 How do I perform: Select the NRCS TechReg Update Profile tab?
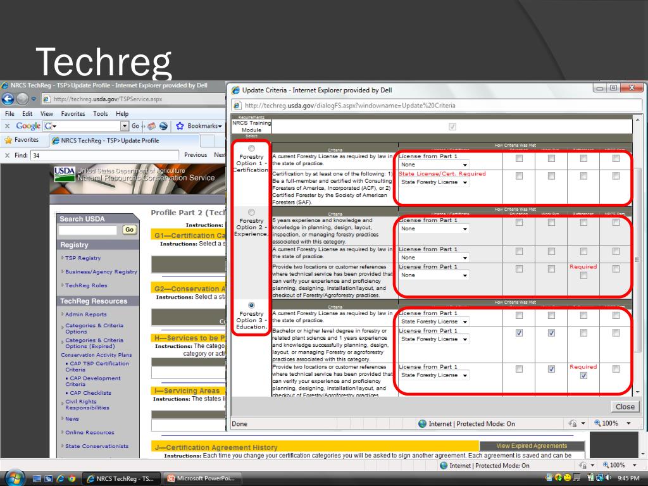coord(109,140)
